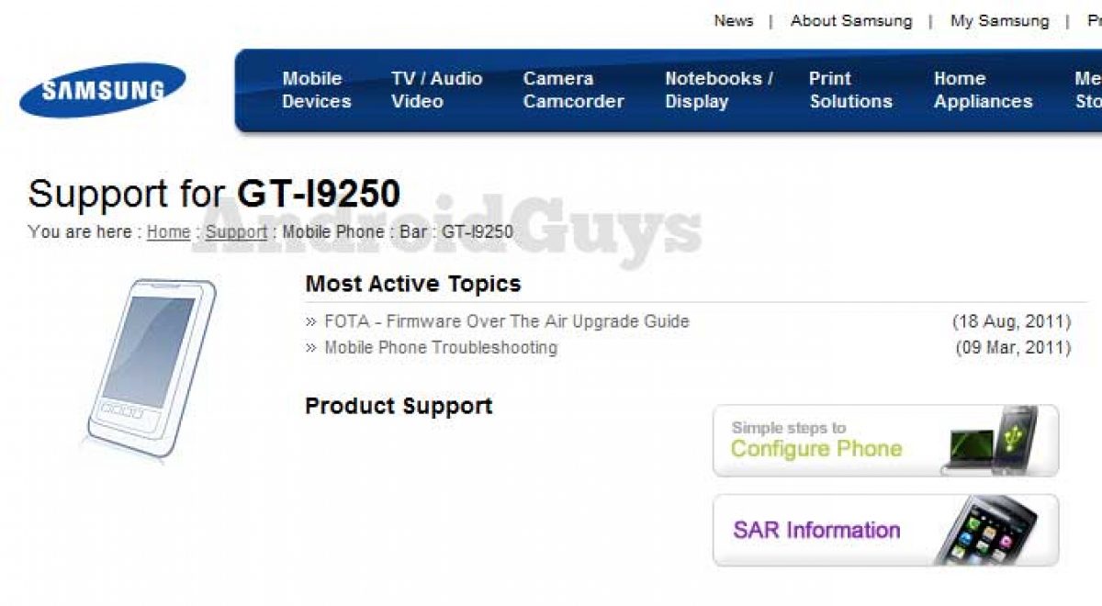Image resolution: width=1102 pixels, height=606 pixels.
Task: Open the Mobile Devices menu
Action: point(316,90)
